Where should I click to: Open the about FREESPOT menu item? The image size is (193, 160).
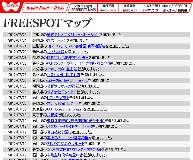coord(175,6)
